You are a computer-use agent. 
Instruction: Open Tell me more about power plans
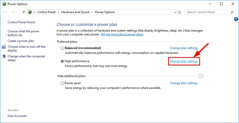coord(122,34)
